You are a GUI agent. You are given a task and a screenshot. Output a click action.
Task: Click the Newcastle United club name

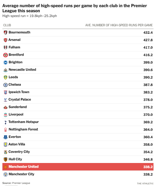(x=22, y=70)
